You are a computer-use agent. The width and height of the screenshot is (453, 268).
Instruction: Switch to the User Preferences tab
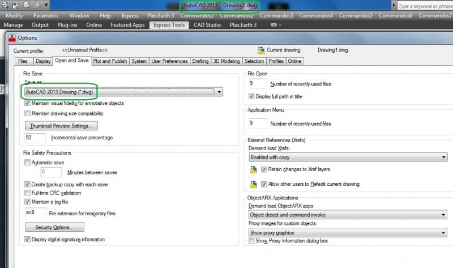pyautogui.click(x=169, y=61)
